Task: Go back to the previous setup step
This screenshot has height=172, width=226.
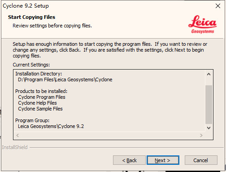Action: coord(129,160)
